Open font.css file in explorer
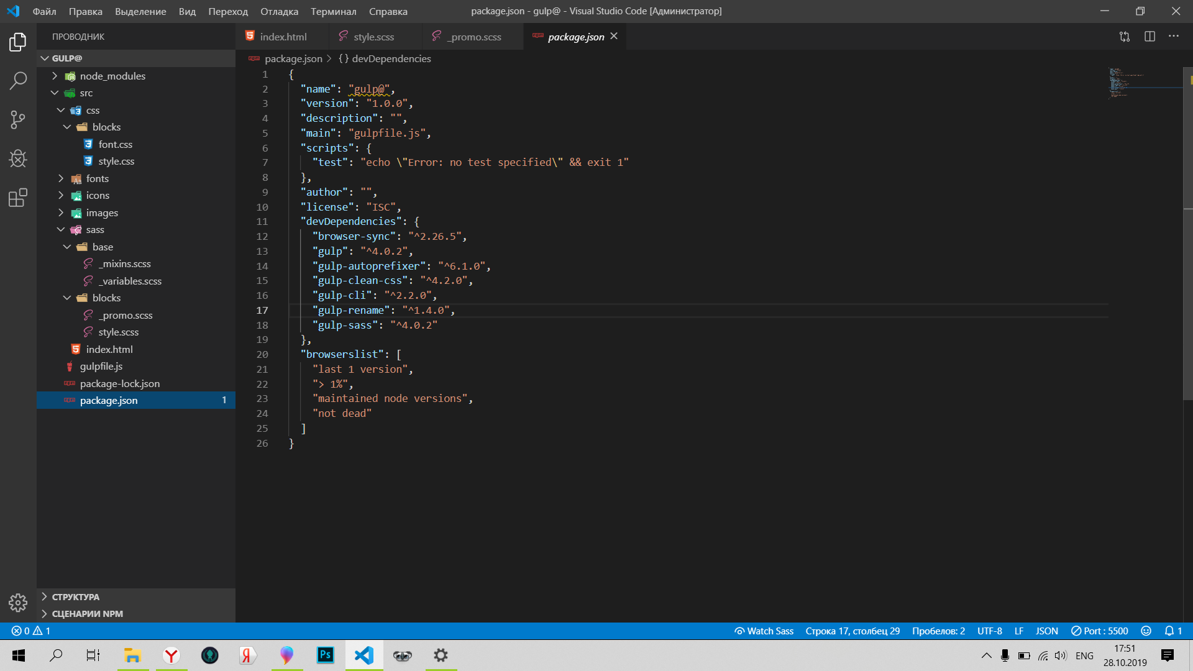1193x671 pixels. tap(115, 144)
